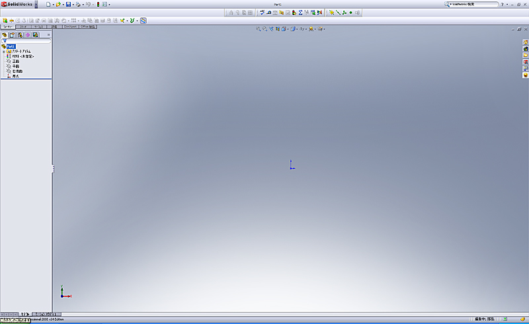Image resolution: width=529 pixels, height=324 pixels.
Task: Click the Save disk icon
Action: (68, 5)
